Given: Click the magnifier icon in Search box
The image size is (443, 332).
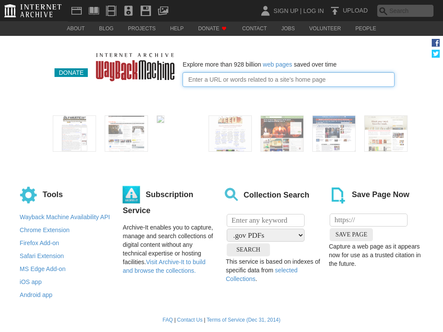Looking at the screenshot, I should tap(383, 11).
